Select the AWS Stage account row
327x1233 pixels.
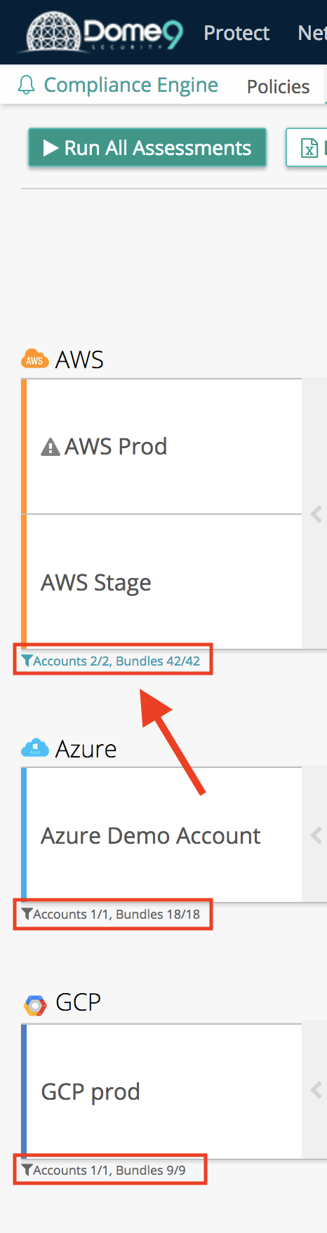(x=164, y=581)
